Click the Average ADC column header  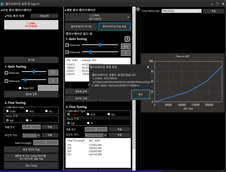click(89, 60)
